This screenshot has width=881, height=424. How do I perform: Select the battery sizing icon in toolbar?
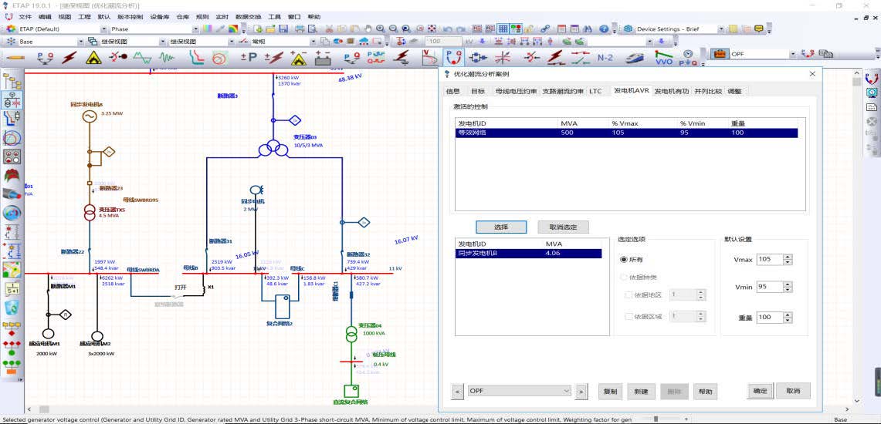[323, 57]
